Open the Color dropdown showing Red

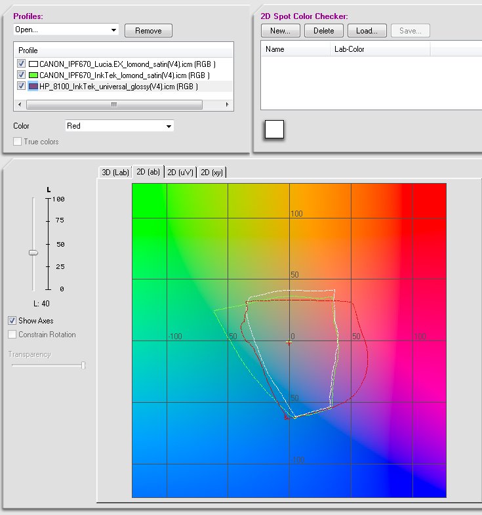pyautogui.click(x=119, y=126)
